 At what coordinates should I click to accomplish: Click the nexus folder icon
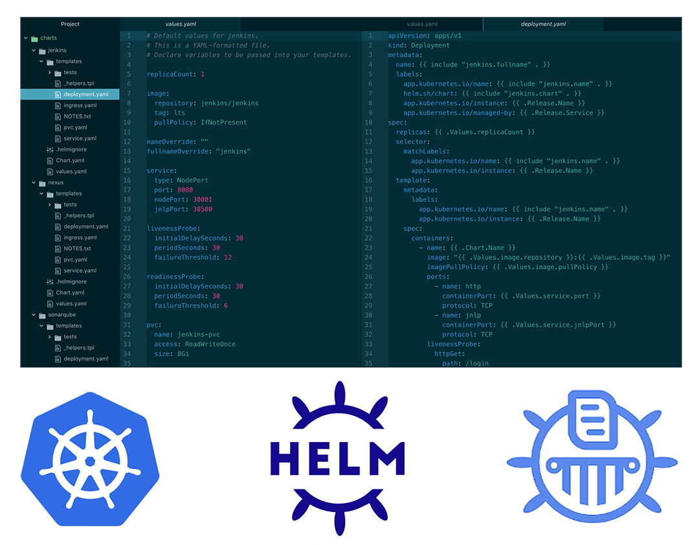coord(42,183)
